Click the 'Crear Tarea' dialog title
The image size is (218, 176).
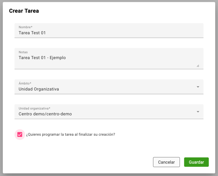point(24,11)
